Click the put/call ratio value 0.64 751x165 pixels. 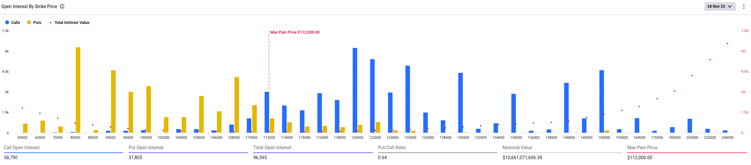coord(382,158)
